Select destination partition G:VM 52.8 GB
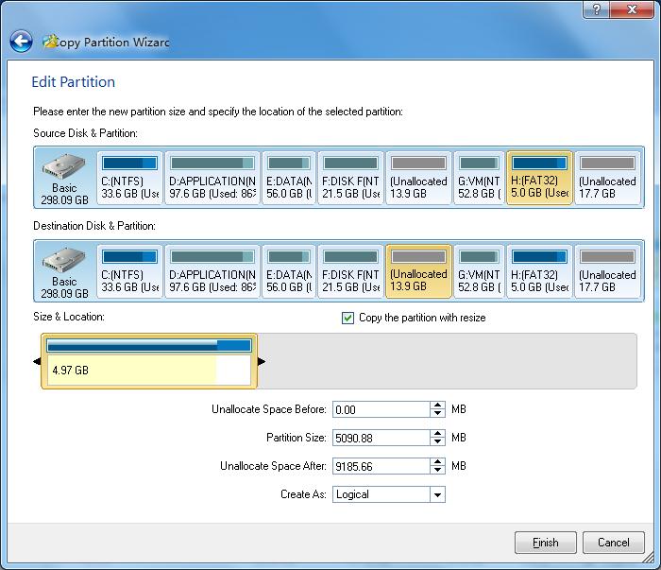 (x=479, y=271)
